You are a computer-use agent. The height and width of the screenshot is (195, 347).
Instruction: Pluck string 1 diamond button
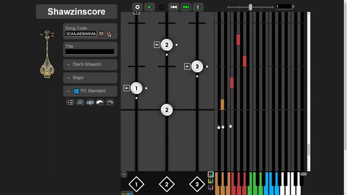pos(136,184)
